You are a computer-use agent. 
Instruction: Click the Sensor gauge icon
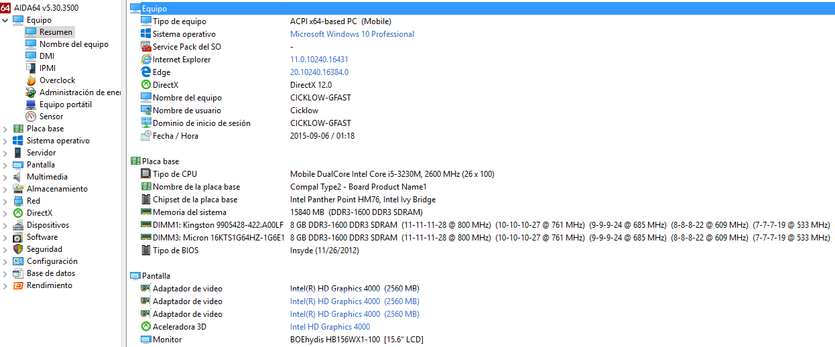(31, 117)
